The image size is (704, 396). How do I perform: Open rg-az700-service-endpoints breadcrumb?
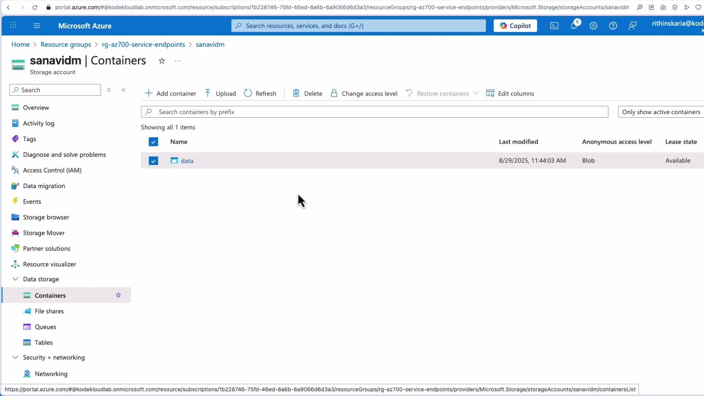(x=143, y=44)
